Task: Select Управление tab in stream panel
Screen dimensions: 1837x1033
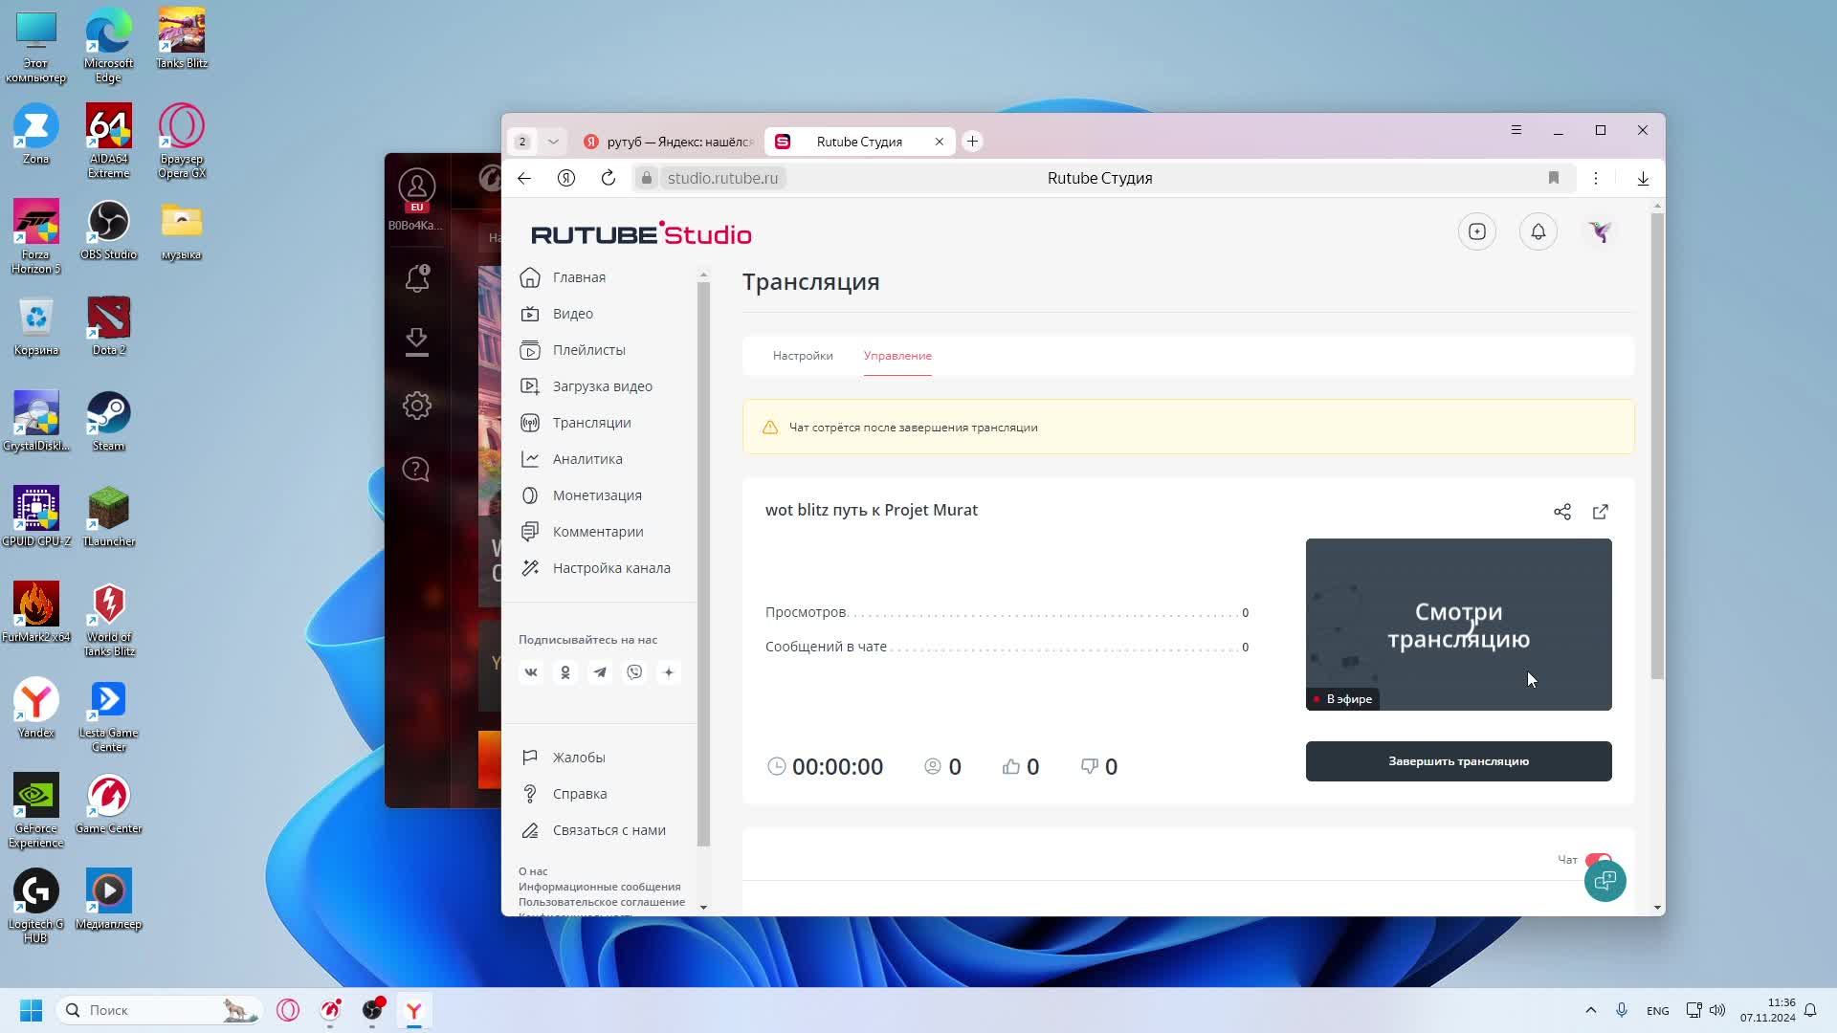Action: point(897,355)
